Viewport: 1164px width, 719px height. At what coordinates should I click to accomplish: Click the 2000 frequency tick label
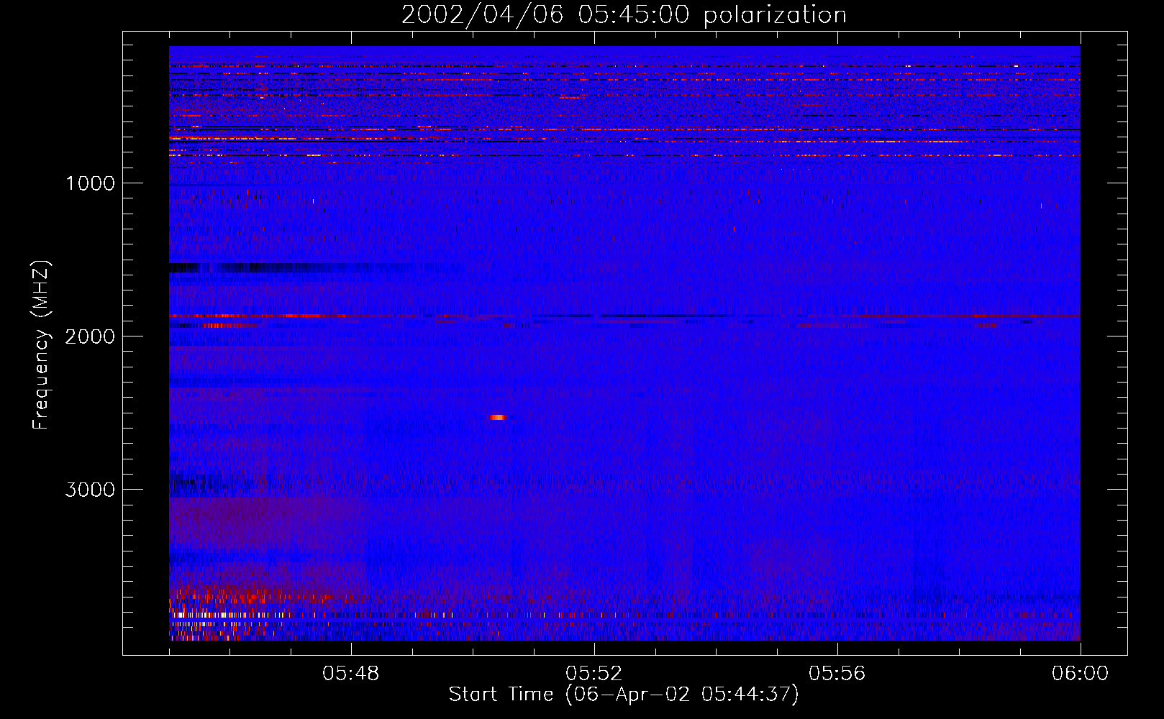tap(90, 336)
